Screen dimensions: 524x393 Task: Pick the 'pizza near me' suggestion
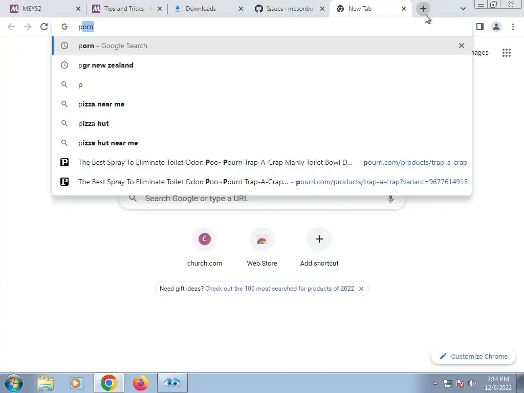click(262, 104)
